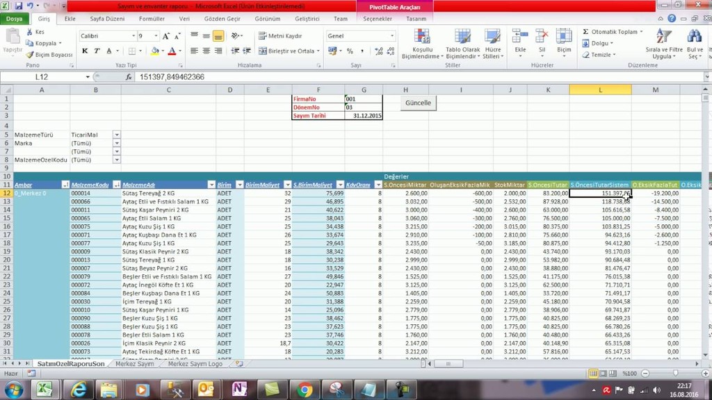Image resolution: width=712 pixels, height=400 pixels.
Task: Switch to Page Layout view icon
Action: pyautogui.click(x=603, y=373)
